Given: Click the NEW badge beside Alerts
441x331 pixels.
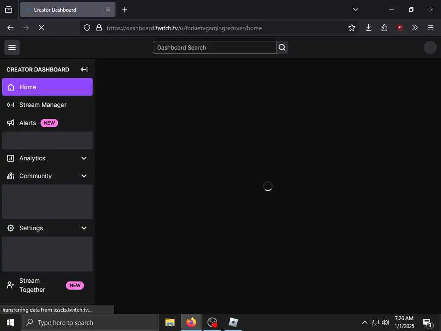Looking at the screenshot, I should pos(49,123).
